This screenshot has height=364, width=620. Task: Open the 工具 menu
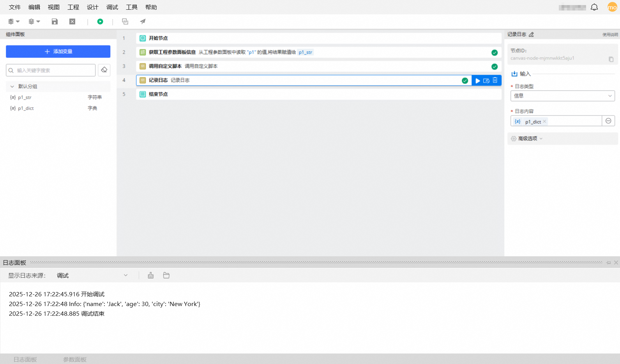coord(132,7)
